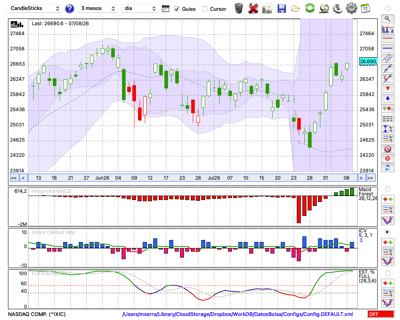Viewport: 400px width, 320px height.
Task: Open the CandleSticks chart type dropdown
Action: click(x=34, y=8)
